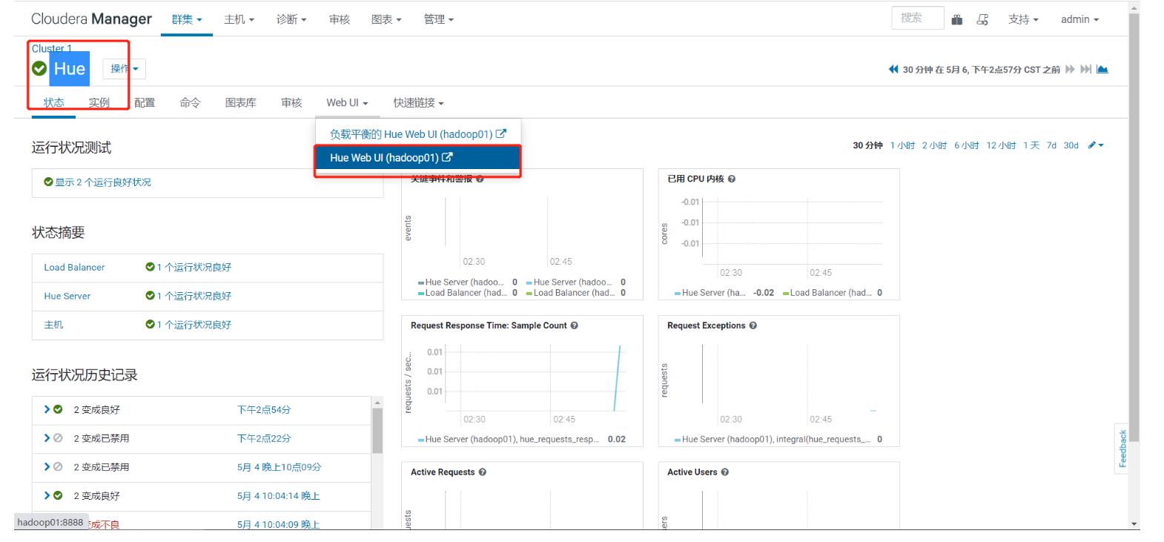Click green status icon in Load Balancer row

[x=150, y=267]
